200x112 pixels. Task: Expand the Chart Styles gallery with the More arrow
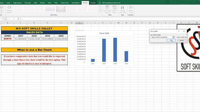tap(100, 12)
